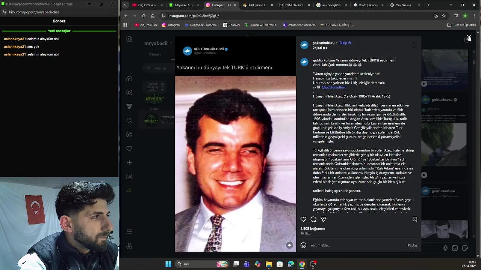The image size is (481, 270).
Task: Open Search via the sidebar magnifier icon
Action: [129, 121]
